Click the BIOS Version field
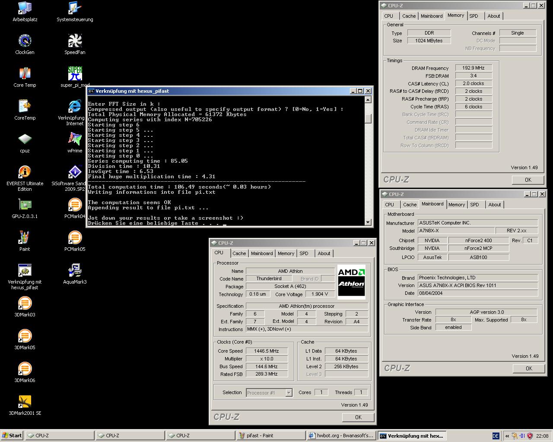 [478, 285]
